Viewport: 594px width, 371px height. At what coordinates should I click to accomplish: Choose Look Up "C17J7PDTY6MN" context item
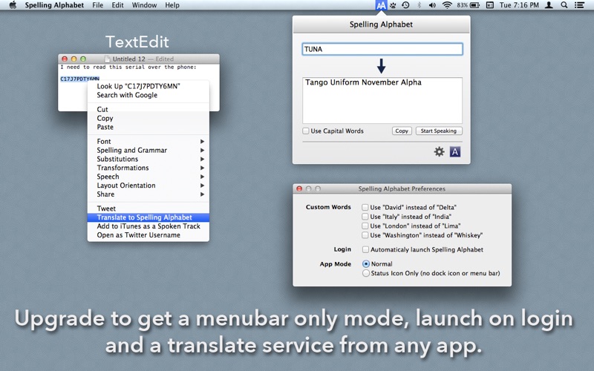pos(148,86)
